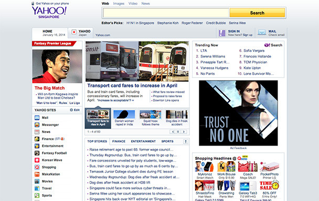Viewport: 319px width, 201px height.
Task: Click the Kagawa photo in Fantasy Premier League
Action: pyautogui.click(x=57, y=66)
